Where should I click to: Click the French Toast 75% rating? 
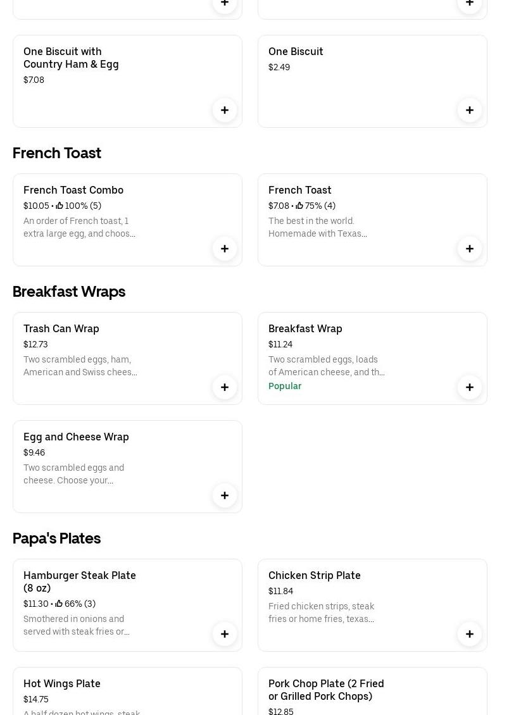(x=316, y=206)
